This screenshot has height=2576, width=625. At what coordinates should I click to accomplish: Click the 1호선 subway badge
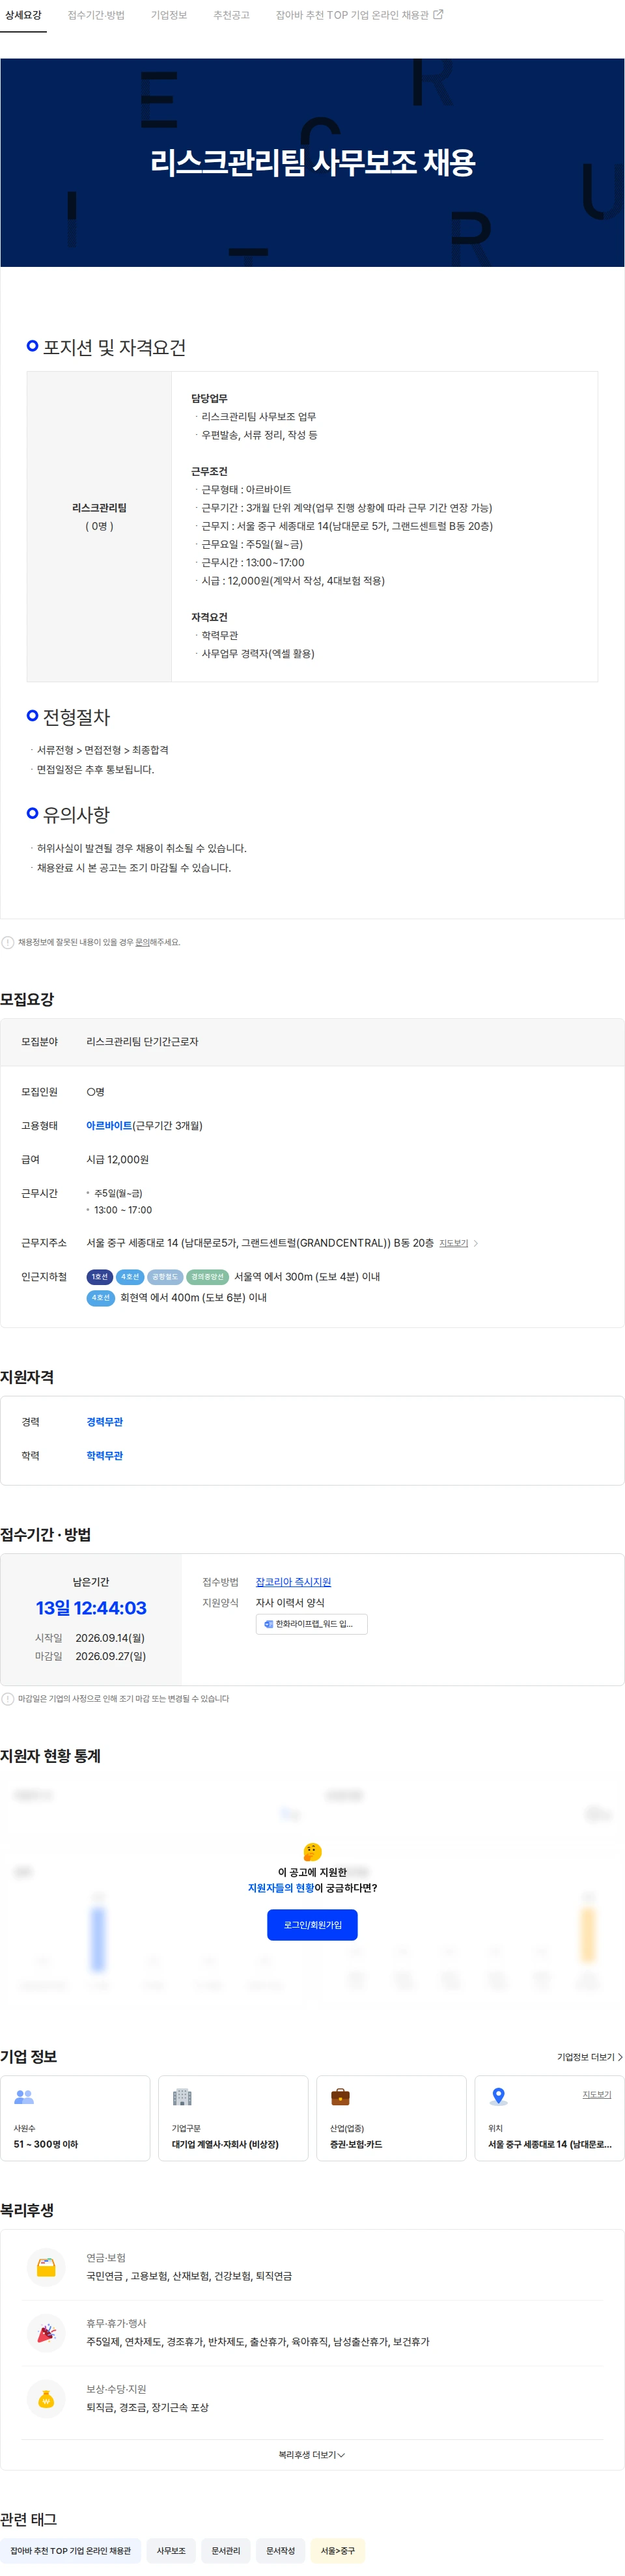(100, 1277)
